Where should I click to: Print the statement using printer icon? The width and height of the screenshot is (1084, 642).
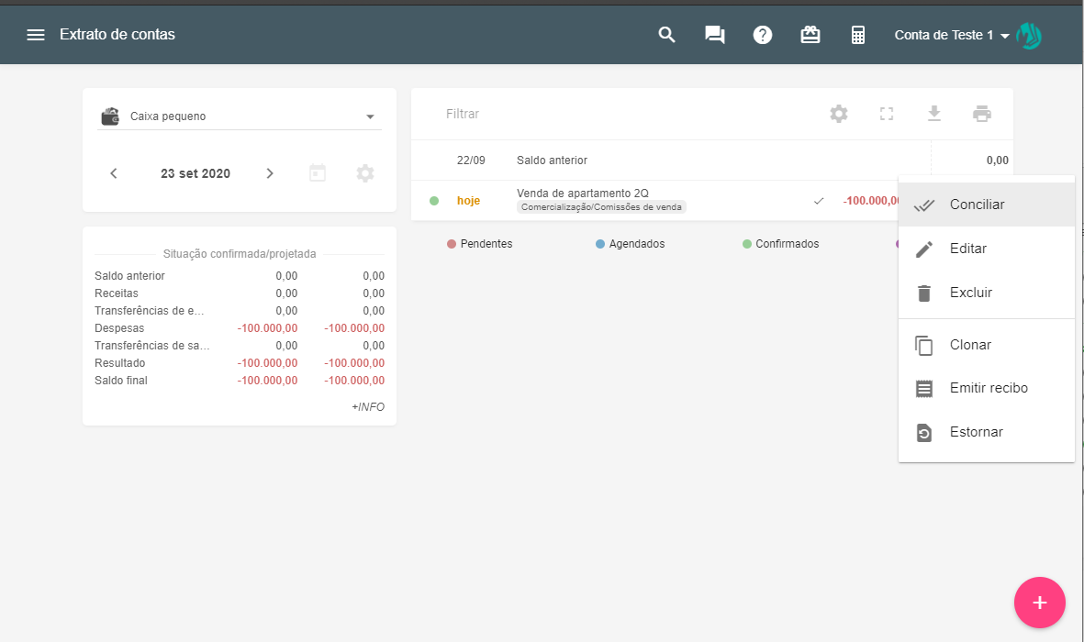pyautogui.click(x=982, y=114)
